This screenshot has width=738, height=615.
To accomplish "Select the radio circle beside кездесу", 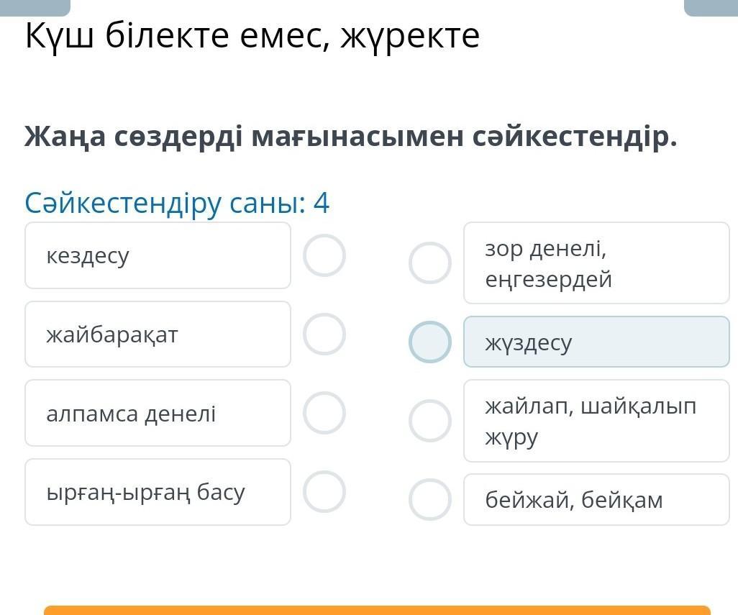I will 324,255.
